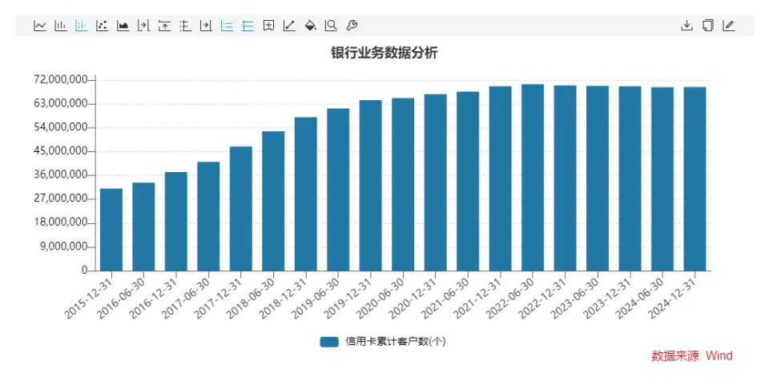769x385 pixels.
Task: Download the chart using download icon
Action: click(x=687, y=26)
